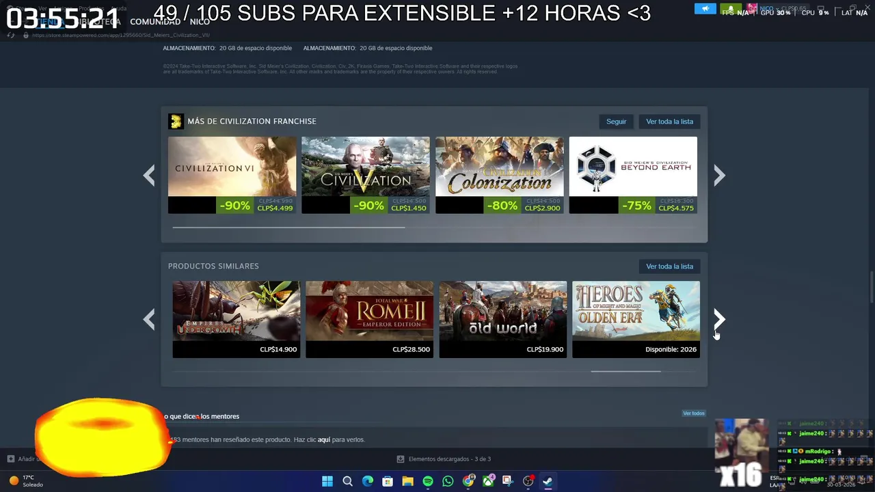This screenshot has width=875, height=492.
Task: Click 'Ver todos' for mentors
Action: pos(693,413)
